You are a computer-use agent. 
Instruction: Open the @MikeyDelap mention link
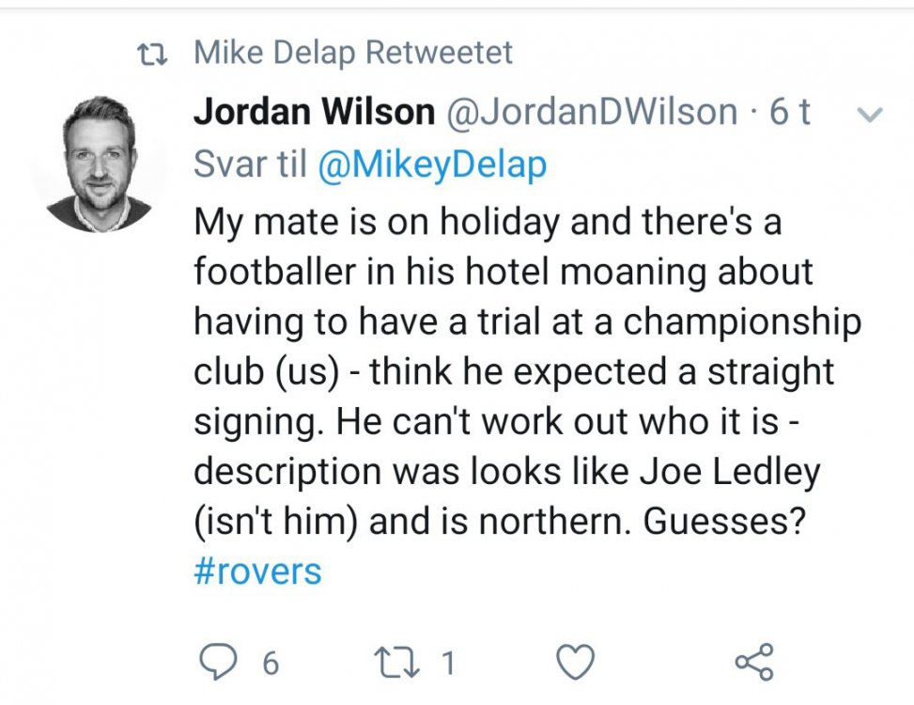point(432,165)
